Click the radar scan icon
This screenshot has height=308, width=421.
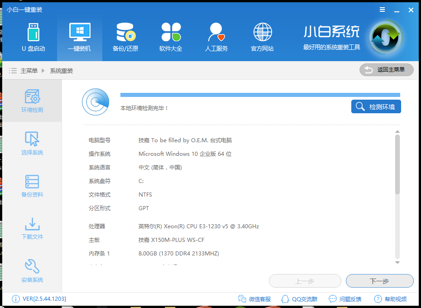[96, 102]
